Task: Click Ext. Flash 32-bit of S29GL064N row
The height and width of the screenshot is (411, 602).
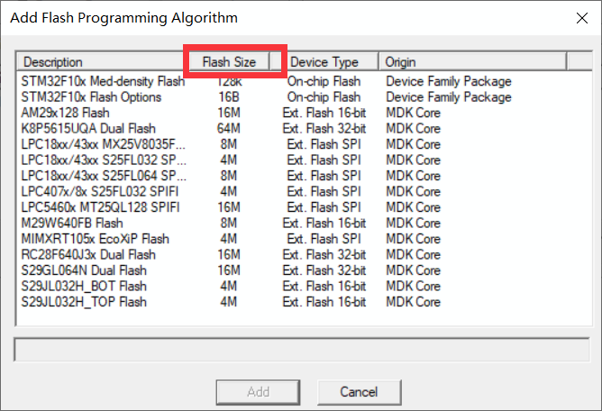Action: click(324, 270)
